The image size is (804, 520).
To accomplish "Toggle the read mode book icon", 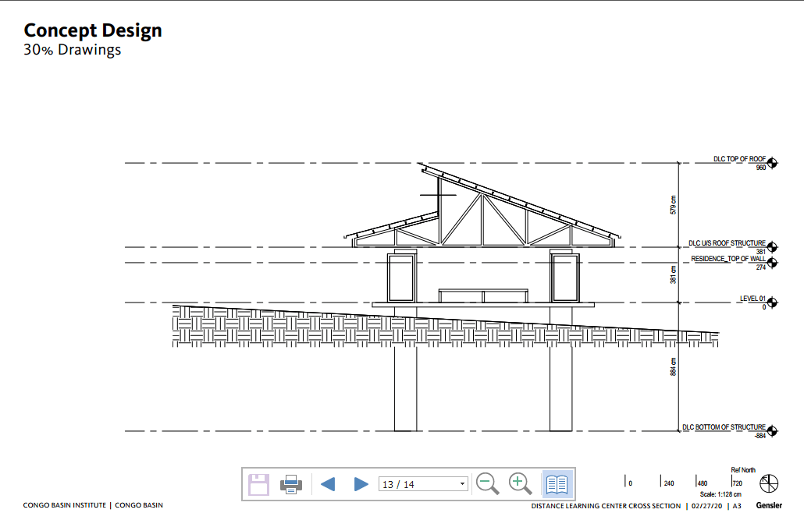I will tap(557, 484).
